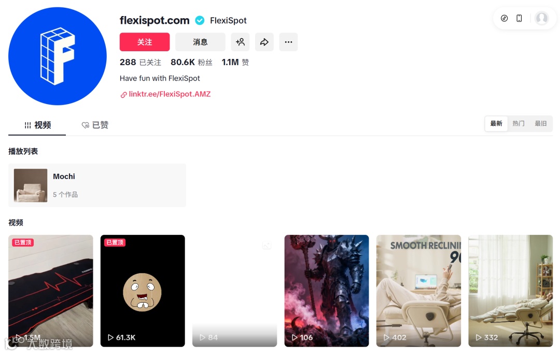This screenshot has width=560, height=354.
Task: Click the red 关注 follow button
Action: [x=145, y=42]
